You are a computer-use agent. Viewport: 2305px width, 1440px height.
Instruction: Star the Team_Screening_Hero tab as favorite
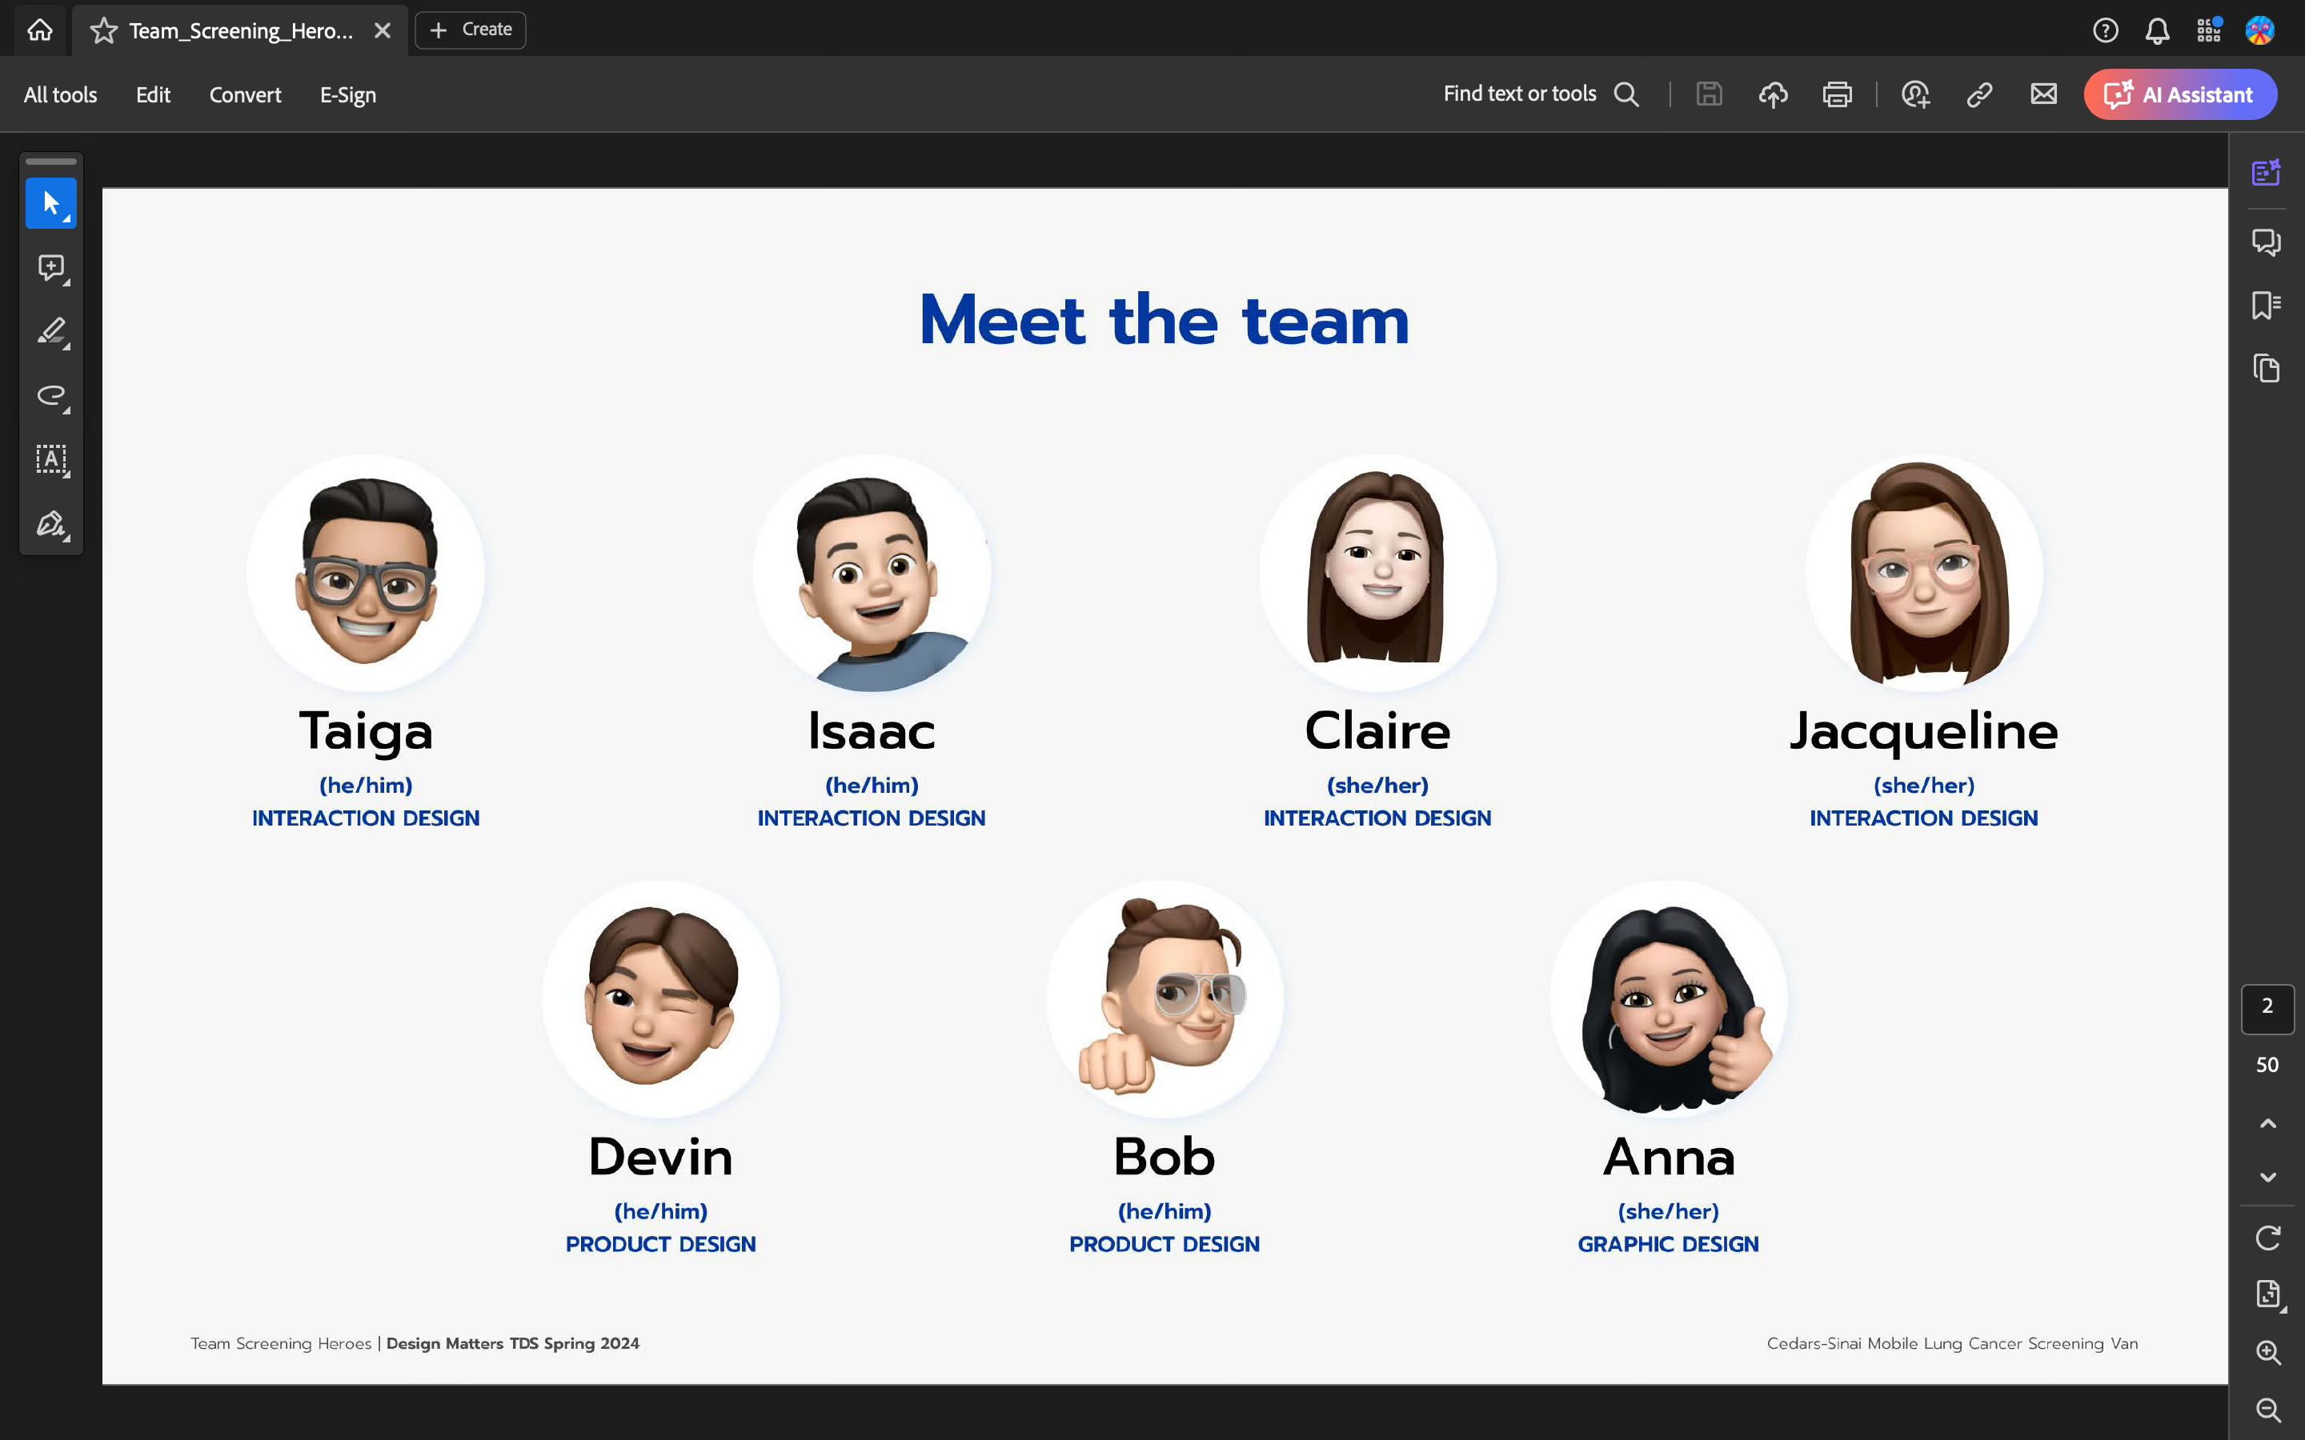point(104,30)
